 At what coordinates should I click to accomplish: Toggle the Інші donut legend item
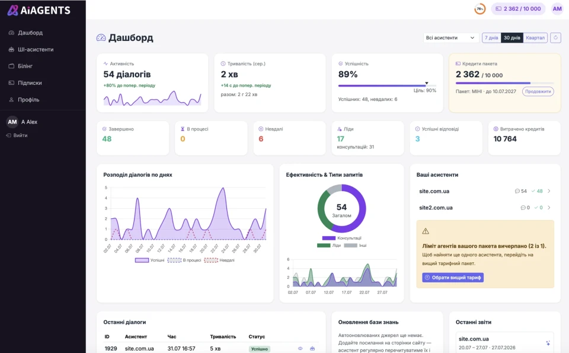coord(355,246)
